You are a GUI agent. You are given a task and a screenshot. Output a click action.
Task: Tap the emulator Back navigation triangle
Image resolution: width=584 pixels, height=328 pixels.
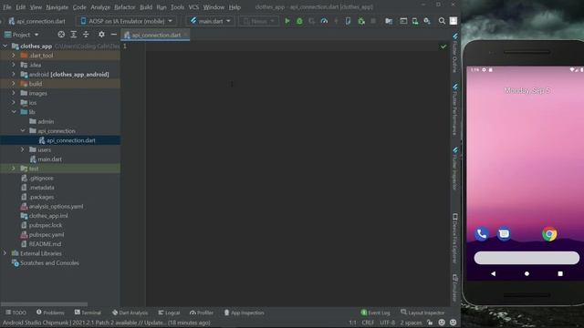pos(493,273)
